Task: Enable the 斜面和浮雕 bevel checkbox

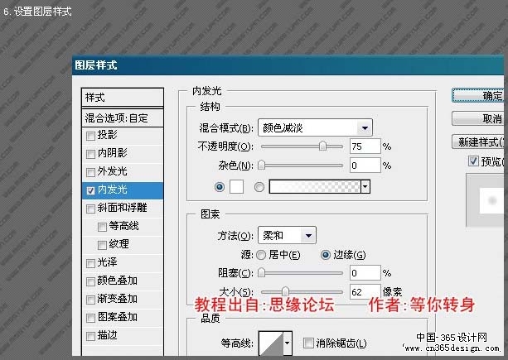Action: (x=90, y=209)
